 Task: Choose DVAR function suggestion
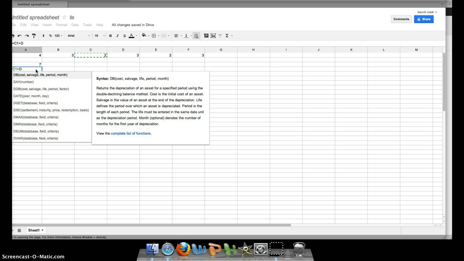(51, 138)
